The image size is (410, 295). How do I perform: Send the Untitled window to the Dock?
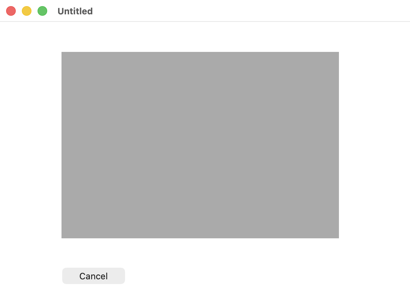[27, 11]
